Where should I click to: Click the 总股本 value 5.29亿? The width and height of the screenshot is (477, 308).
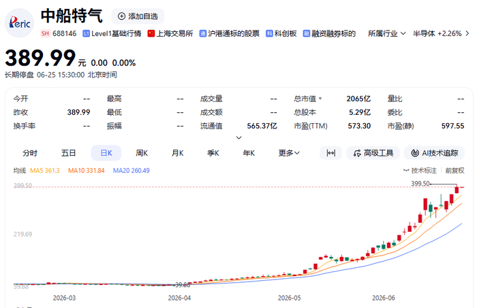click(x=360, y=112)
